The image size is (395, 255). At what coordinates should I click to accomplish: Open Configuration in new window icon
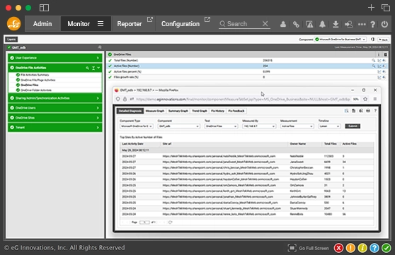207,19
